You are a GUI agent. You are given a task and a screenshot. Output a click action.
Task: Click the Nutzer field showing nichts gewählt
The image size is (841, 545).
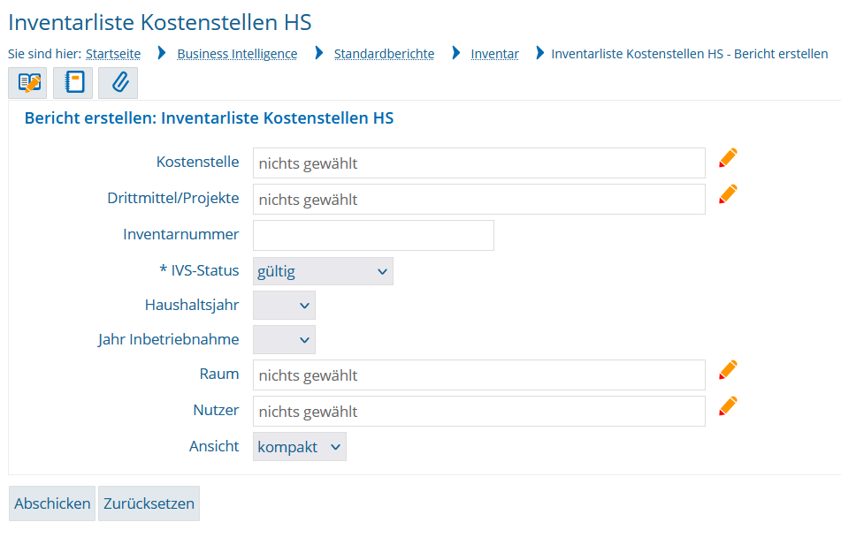click(x=478, y=412)
